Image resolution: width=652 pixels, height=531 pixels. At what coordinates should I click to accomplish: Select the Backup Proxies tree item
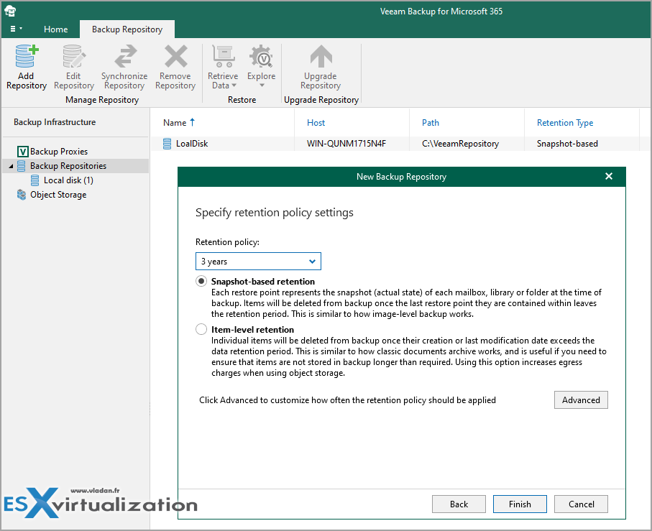[x=59, y=151]
